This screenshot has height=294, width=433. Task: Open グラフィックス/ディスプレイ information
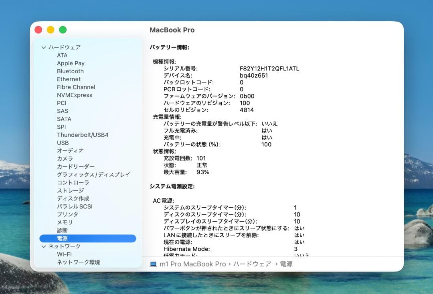pyautogui.click(x=93, y=175)
